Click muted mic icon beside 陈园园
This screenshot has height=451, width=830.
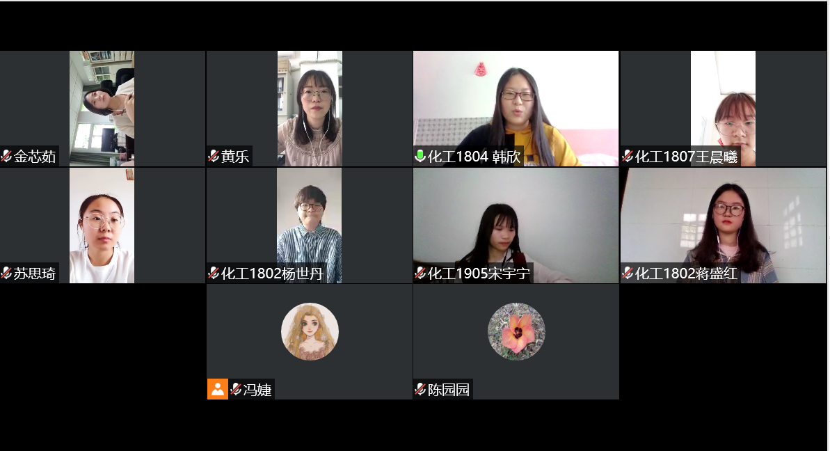click(x=420, y=390)
